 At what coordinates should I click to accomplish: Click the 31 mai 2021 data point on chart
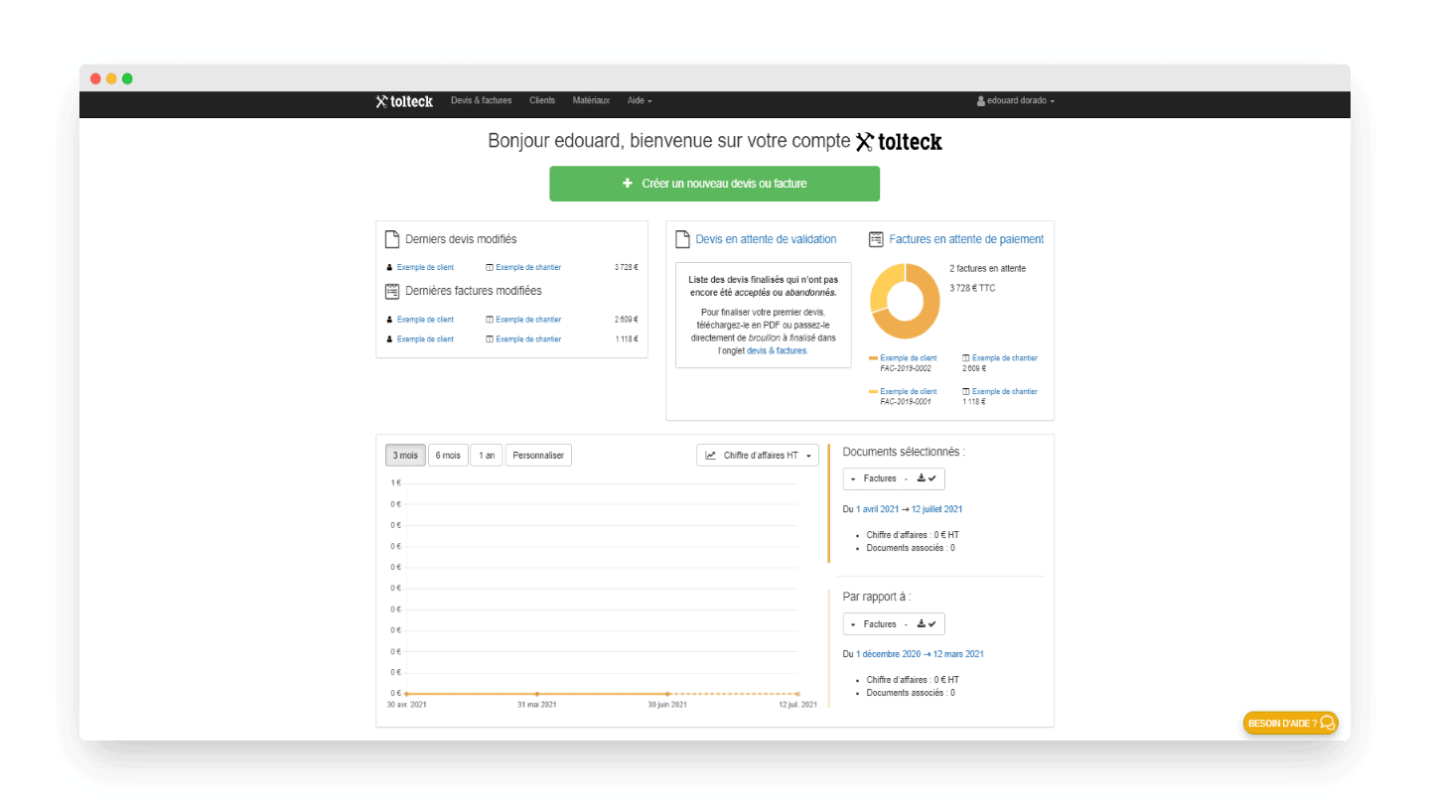click(536, 694)
